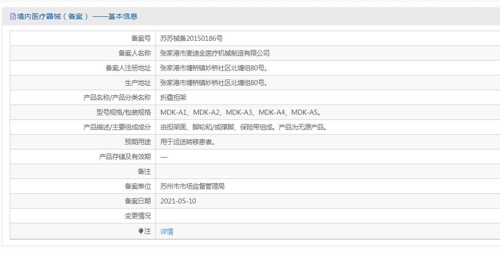Click the 产品存储及有效期 label
The height and width of the screenshot is (254, 500).
125,157
